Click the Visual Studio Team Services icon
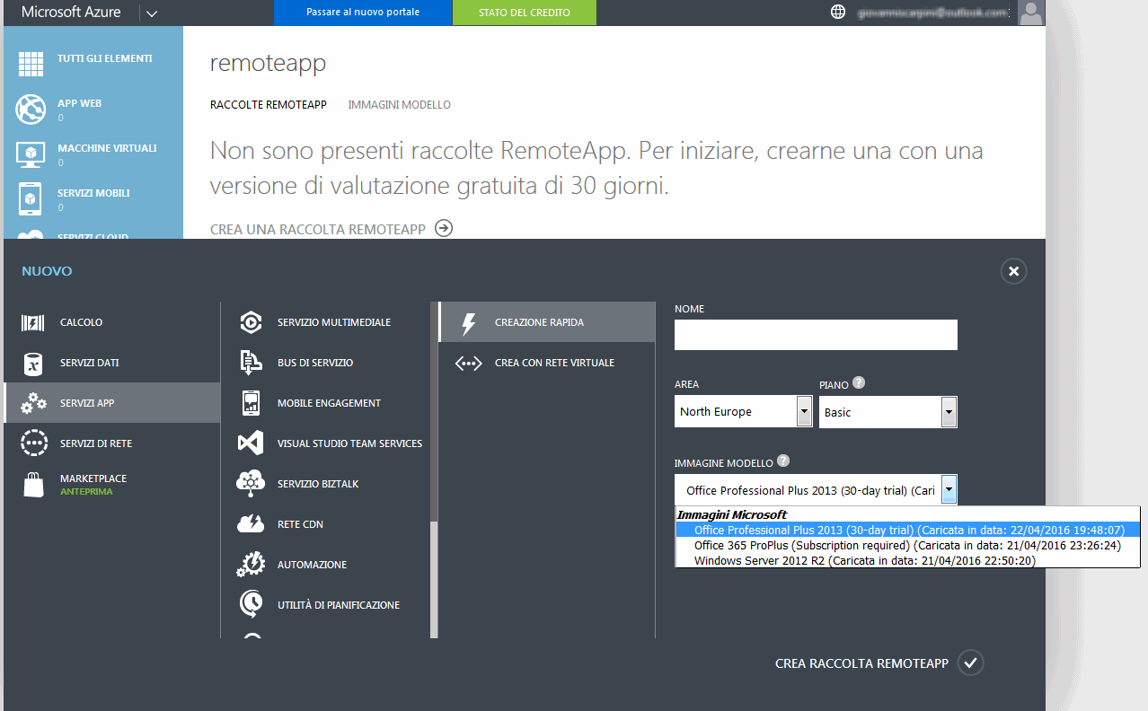This screenshot has width=1148, height=711. (251, 443)
